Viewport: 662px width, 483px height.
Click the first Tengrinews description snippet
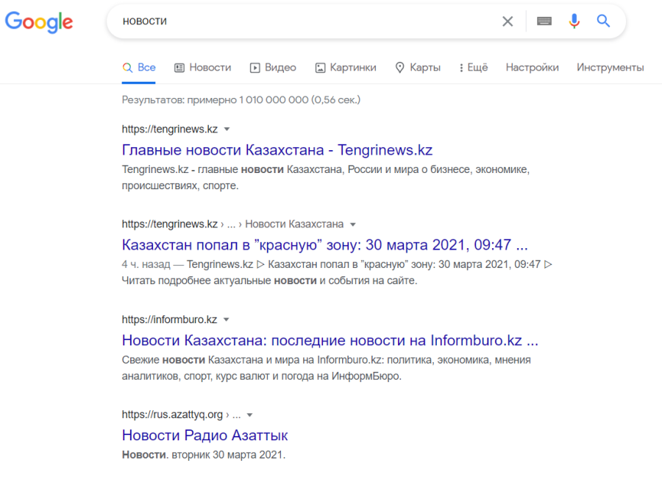coord(326,177)
